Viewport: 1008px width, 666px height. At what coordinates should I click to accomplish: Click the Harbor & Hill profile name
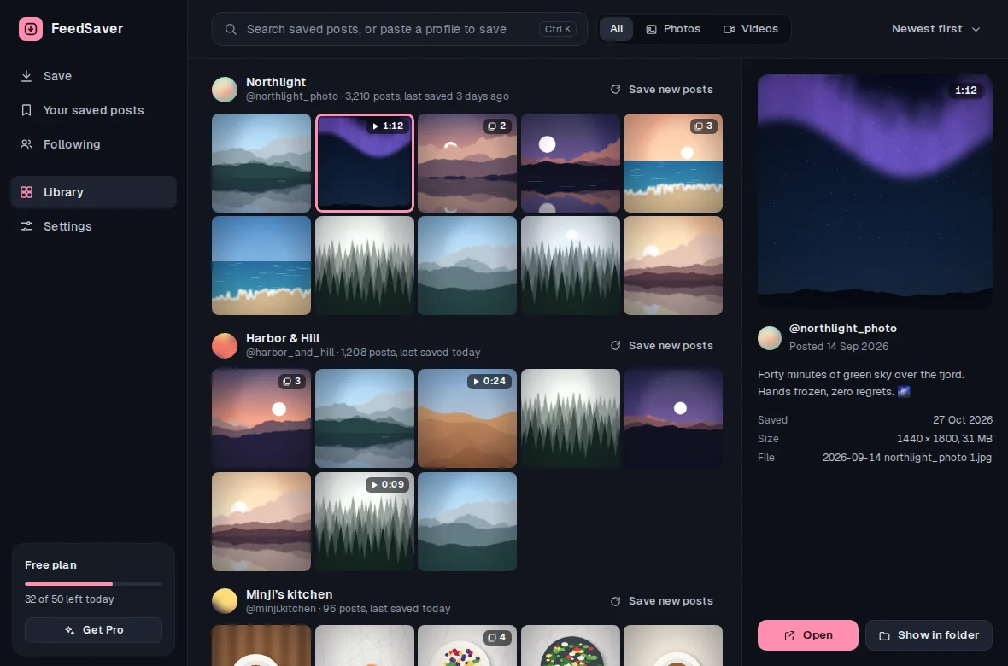(x=283, y=338)
